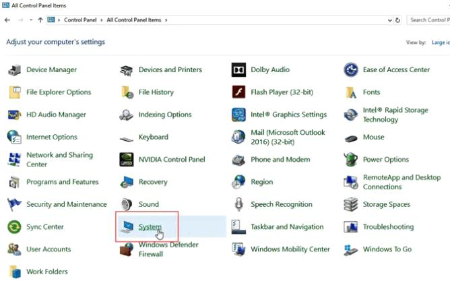Open the Sync Center icon
This screenshot has width=450, height=281.
(14, 226)
